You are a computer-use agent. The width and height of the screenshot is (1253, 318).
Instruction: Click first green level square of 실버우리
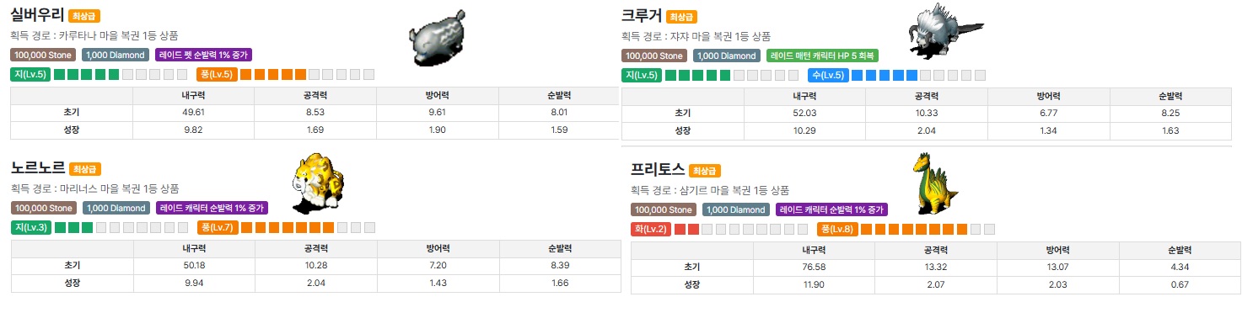[60, 74]
